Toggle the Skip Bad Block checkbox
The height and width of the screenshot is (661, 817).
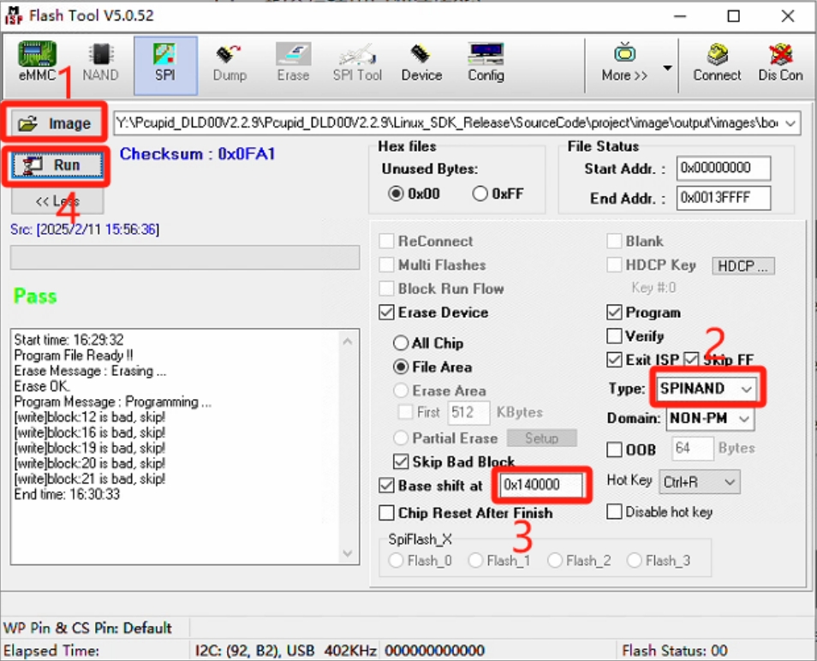401,462
